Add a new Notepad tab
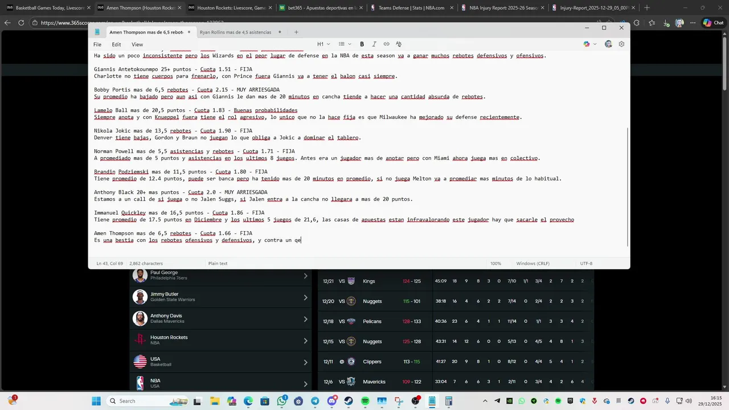Screen dimensions: 729x410 pyautogui.click(x=296, y=32)
